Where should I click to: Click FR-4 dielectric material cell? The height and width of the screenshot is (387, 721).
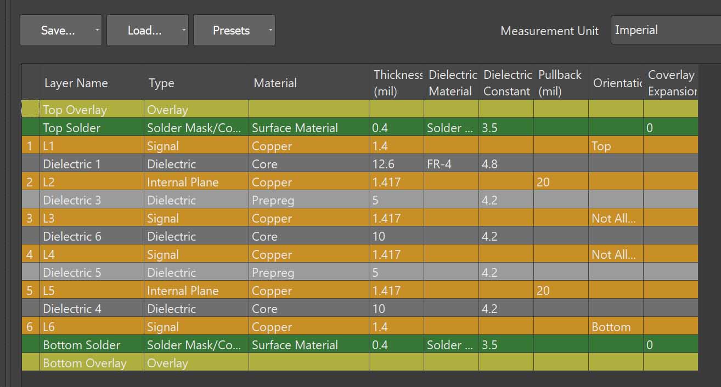[439, 164]
